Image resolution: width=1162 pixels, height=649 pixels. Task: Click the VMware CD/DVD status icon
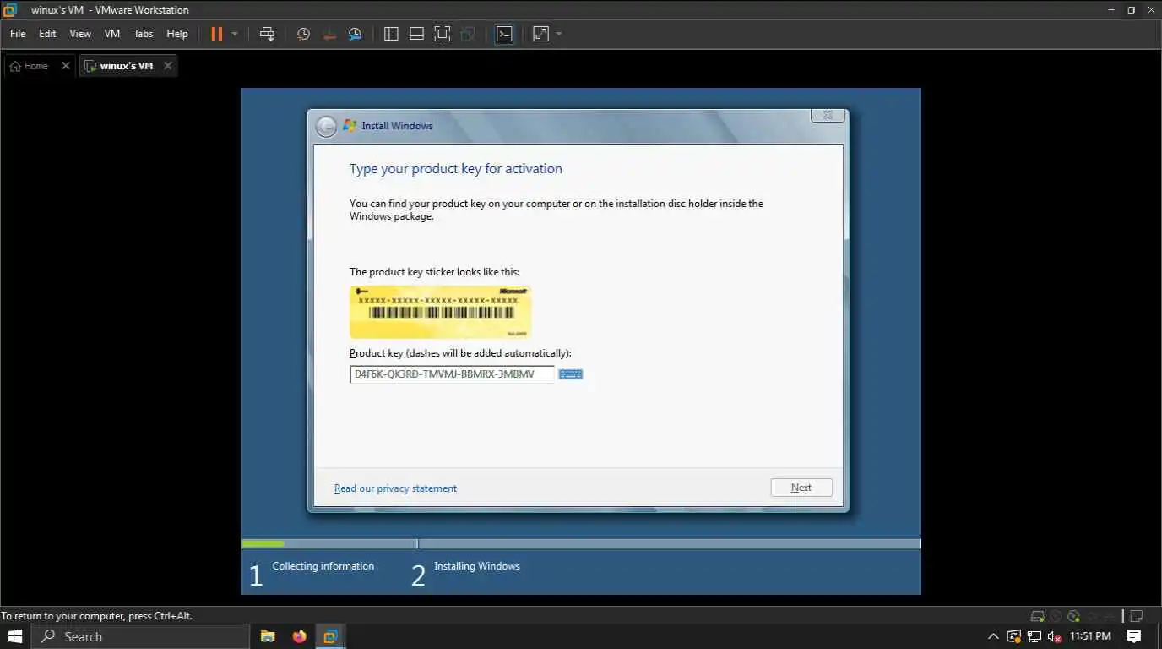[x=1073, y=616]
